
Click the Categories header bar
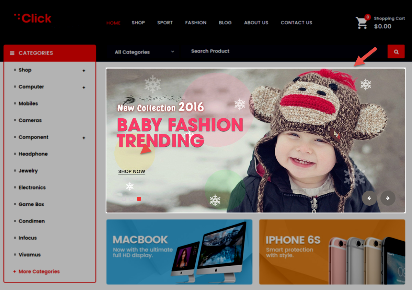pyautogui.click(x=50, y=53)
